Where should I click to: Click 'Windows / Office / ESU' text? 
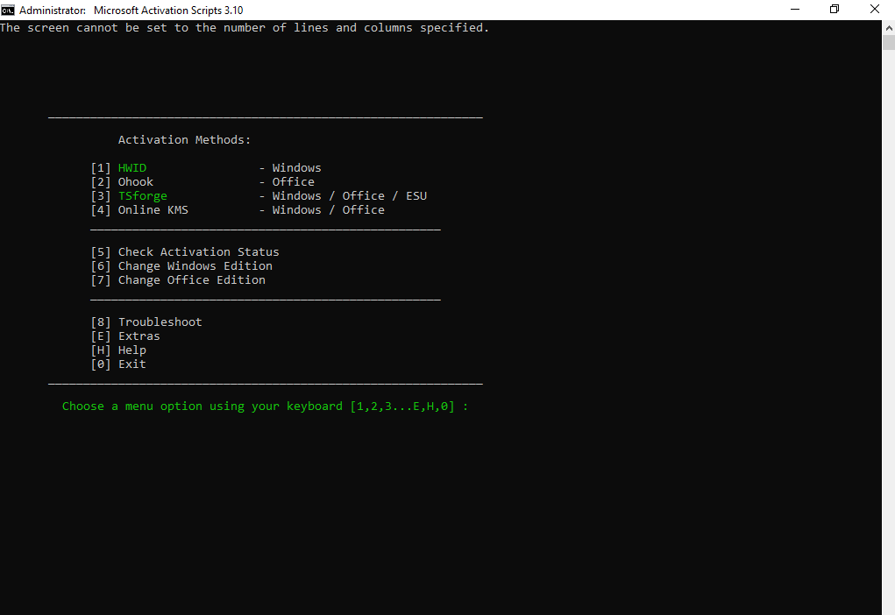click(x=350, y=195)
